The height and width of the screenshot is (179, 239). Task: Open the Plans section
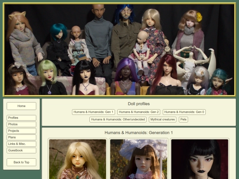[21, 137]
